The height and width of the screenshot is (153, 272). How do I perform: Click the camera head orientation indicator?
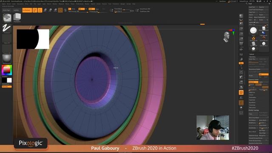226,37
